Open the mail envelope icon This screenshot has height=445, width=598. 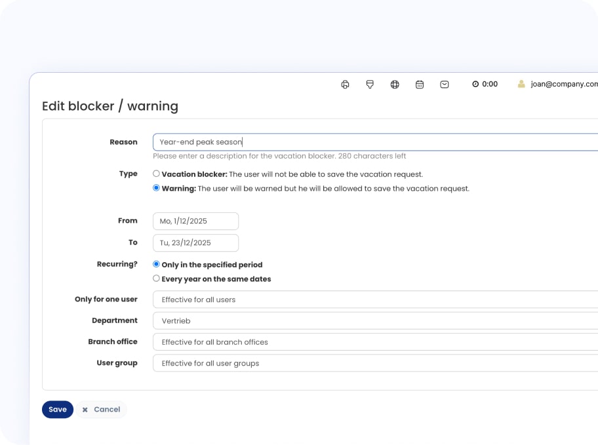point(445,85)
